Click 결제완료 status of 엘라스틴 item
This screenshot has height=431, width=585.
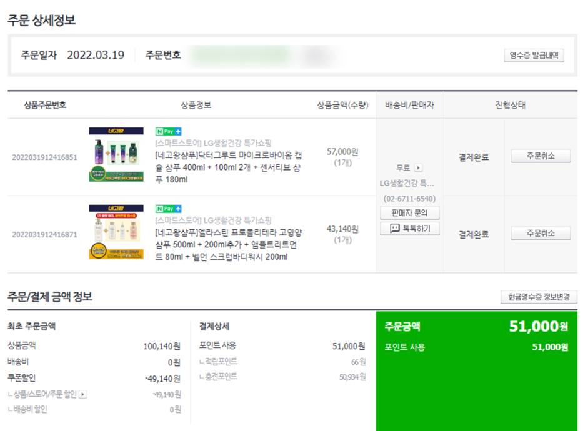click(474, 234)
